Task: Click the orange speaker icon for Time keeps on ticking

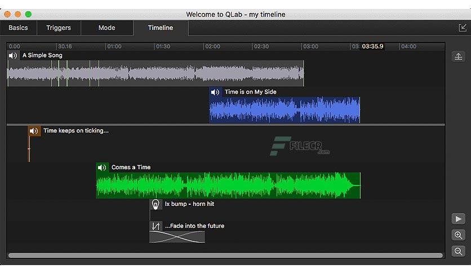Action: (34, 131)
